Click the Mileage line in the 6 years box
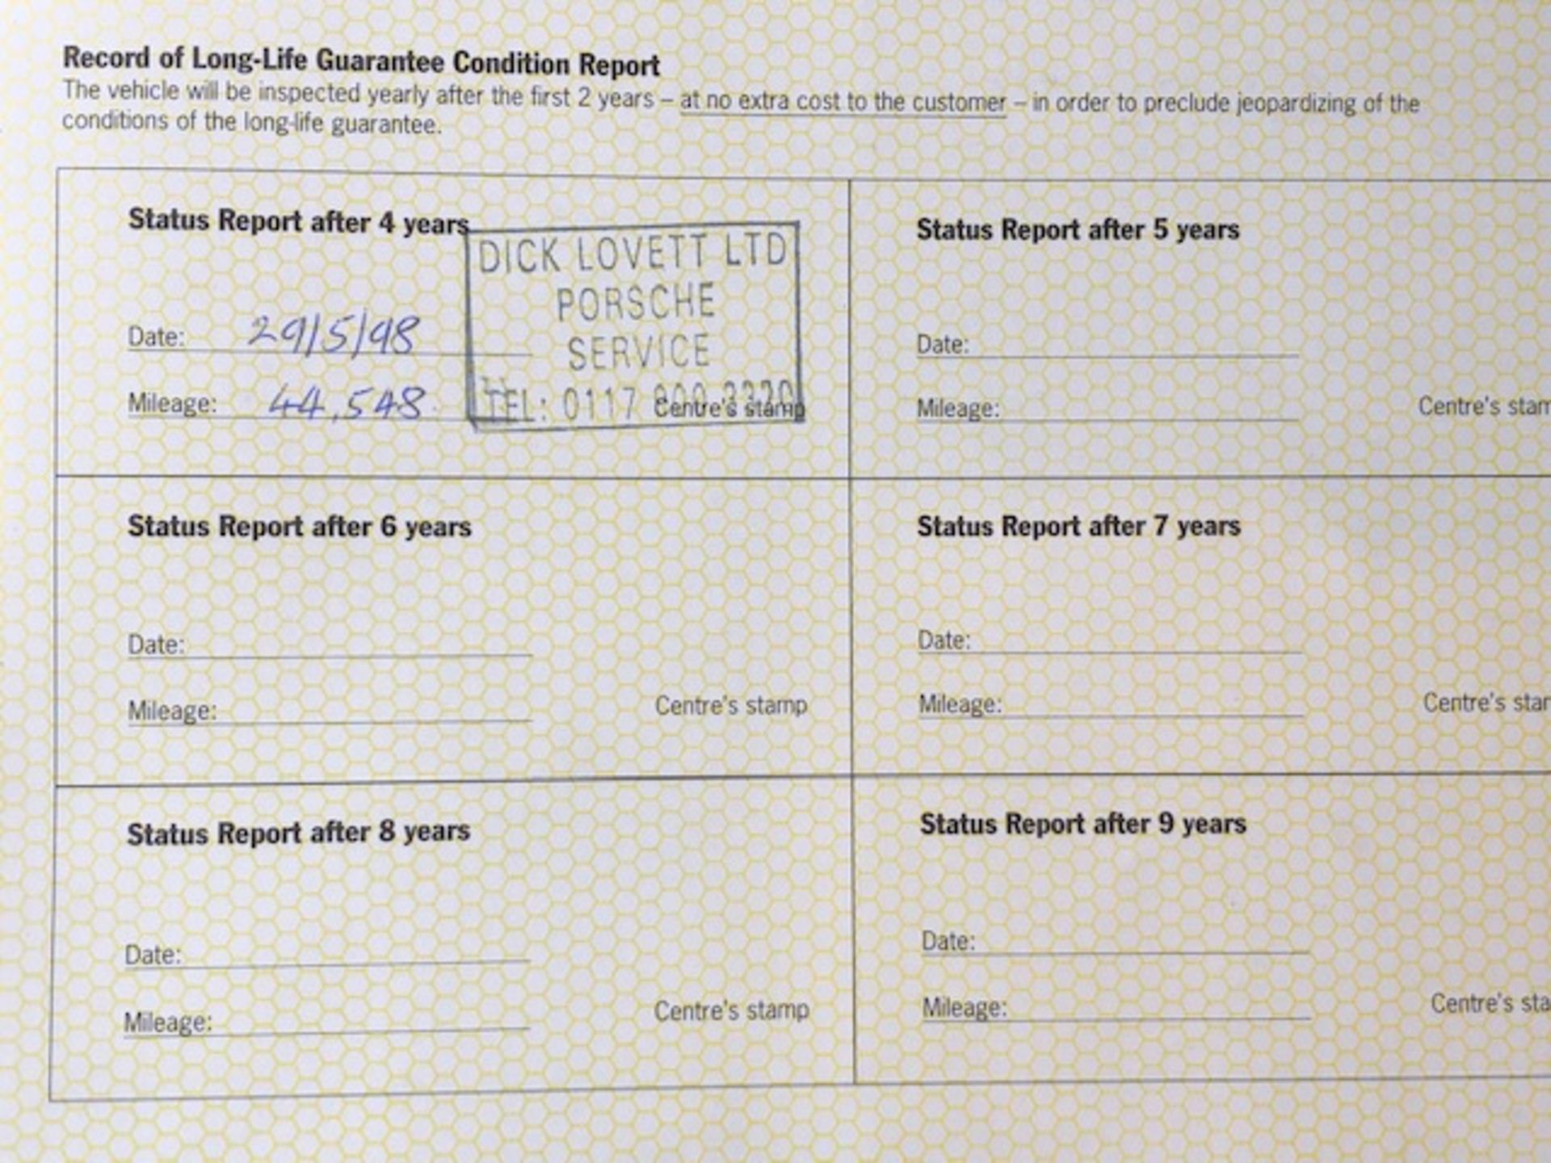The width and height of the screenshot is (1551, 1163). [330, 711]
